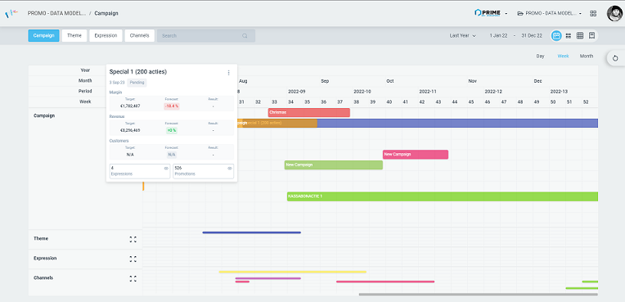Click the user profile avatar
625x302 pixels.
[614, 13]
